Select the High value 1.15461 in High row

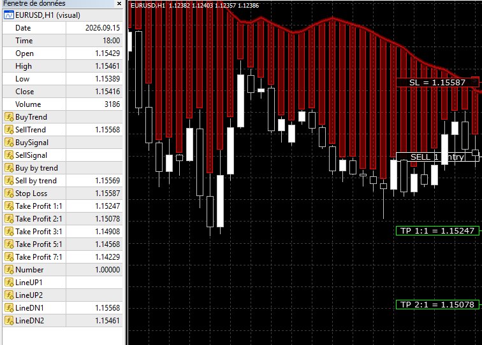pos(108,66)
